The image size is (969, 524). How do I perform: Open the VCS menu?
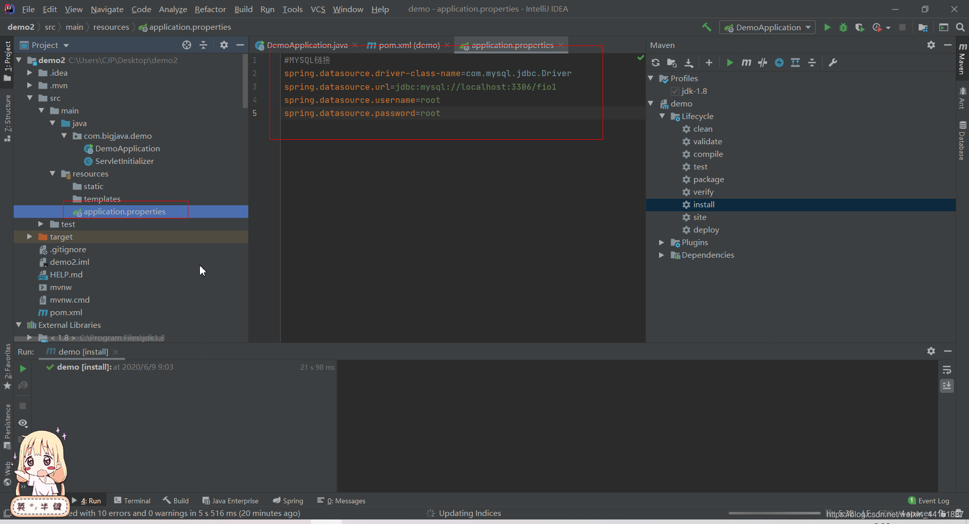(x=318, y=9)
